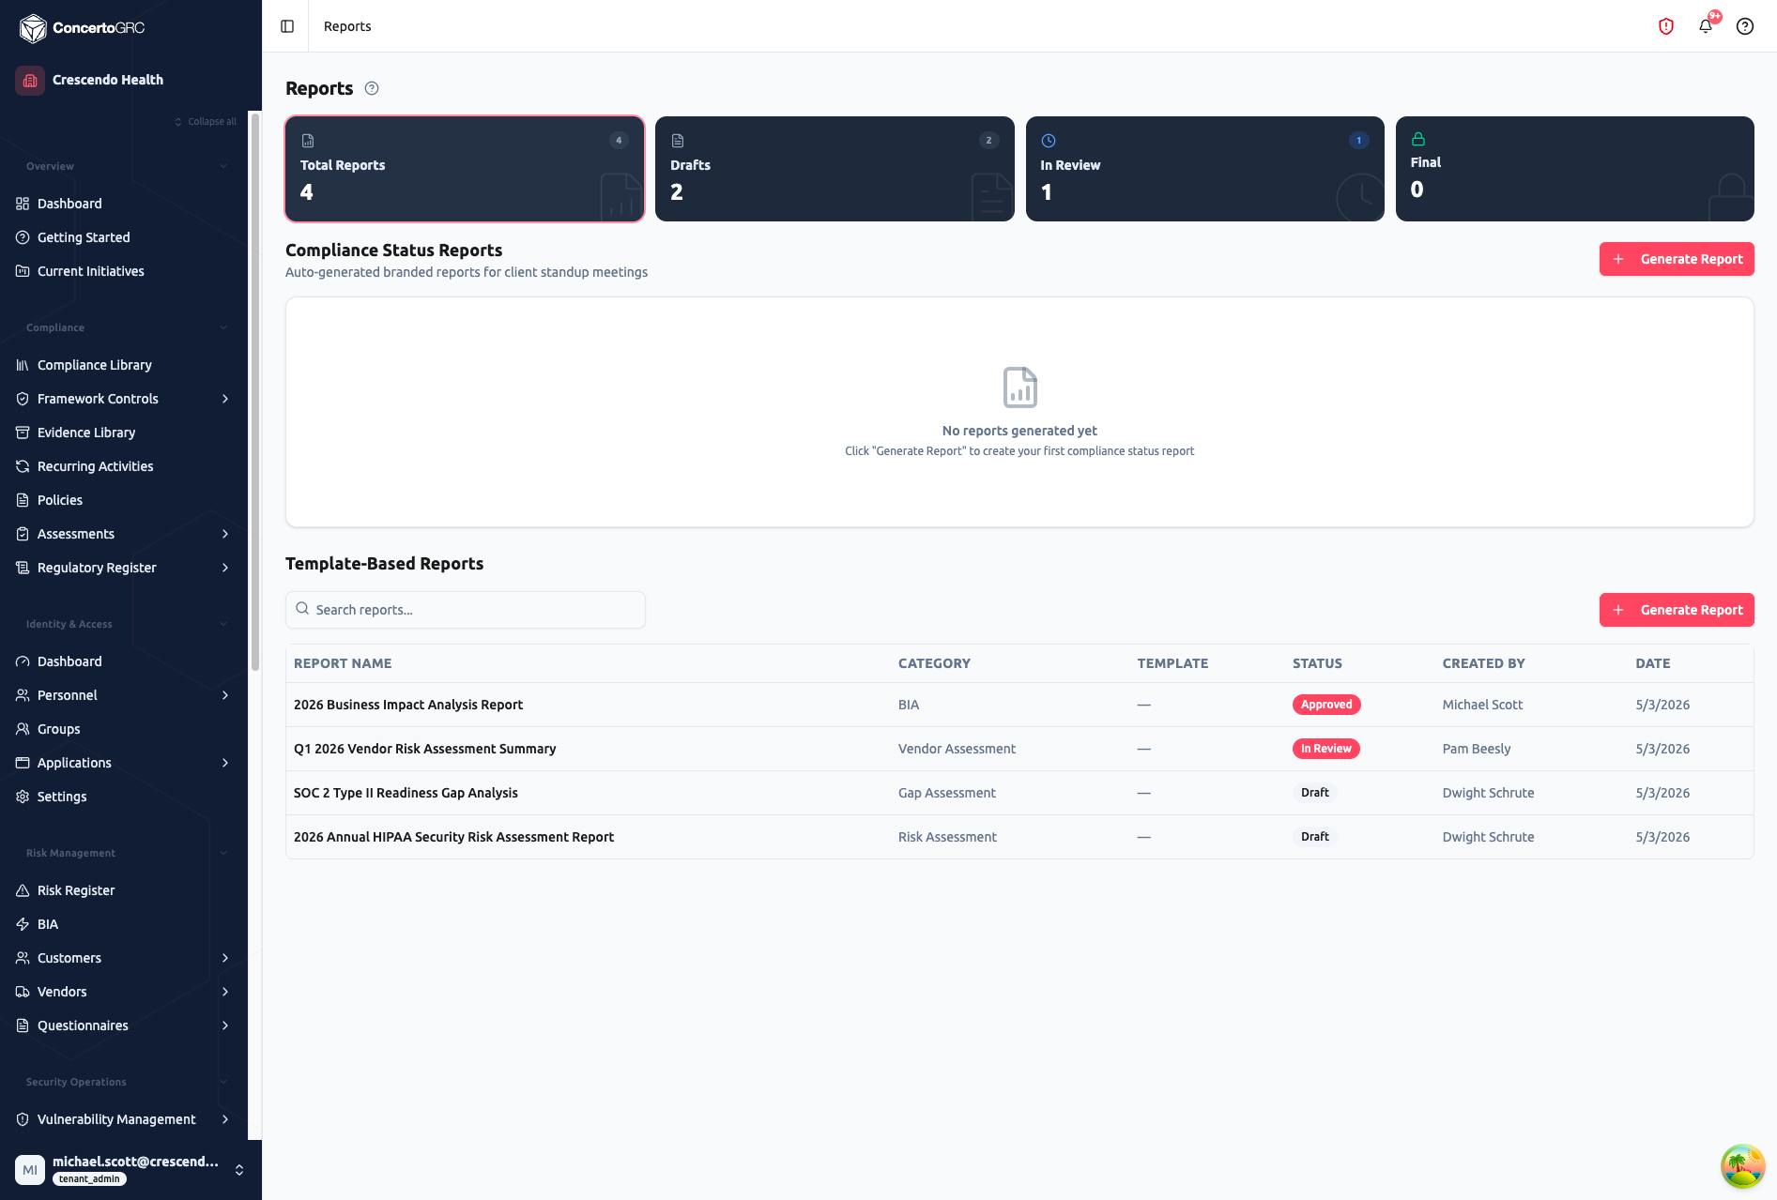This screenshot has width=1777, height=1200.
Task: Open Q1 2026 Vendor Risk Assessment Summary
Action: tap(424, 749)
